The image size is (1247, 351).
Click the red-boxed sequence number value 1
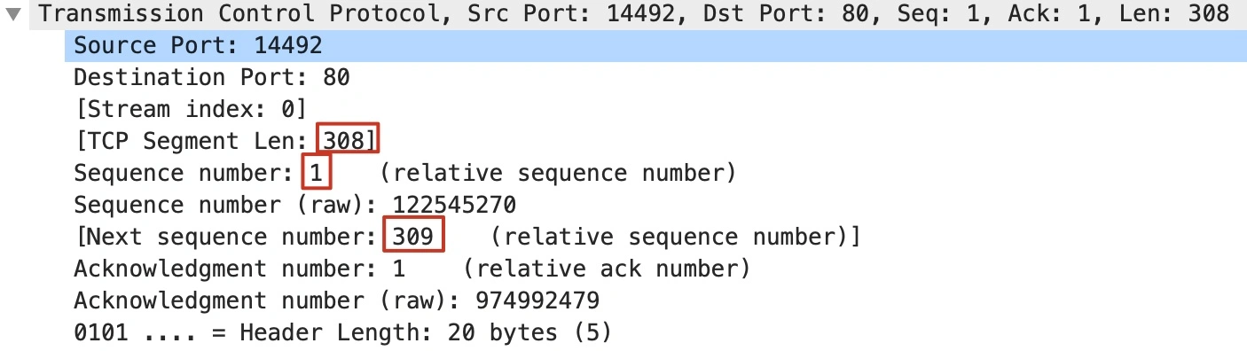tap(317, 173)
